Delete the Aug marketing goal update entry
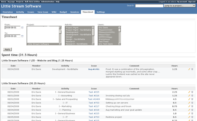The image size is (197, 121). click(x=192, y=110)
